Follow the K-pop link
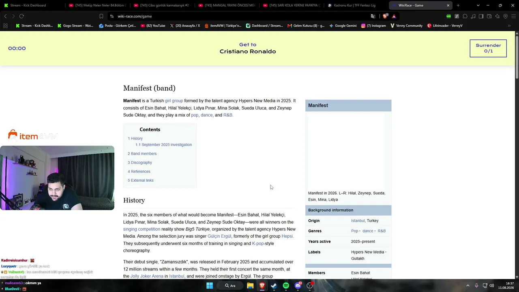 (x=258, y=243)
